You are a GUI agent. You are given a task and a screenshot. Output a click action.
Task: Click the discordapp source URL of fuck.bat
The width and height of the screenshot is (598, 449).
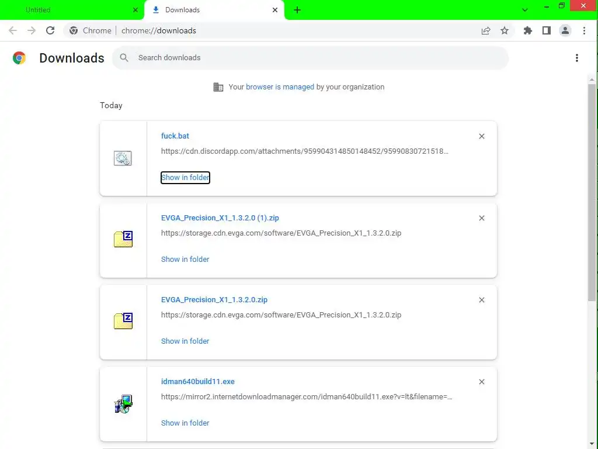coord(305,151)
